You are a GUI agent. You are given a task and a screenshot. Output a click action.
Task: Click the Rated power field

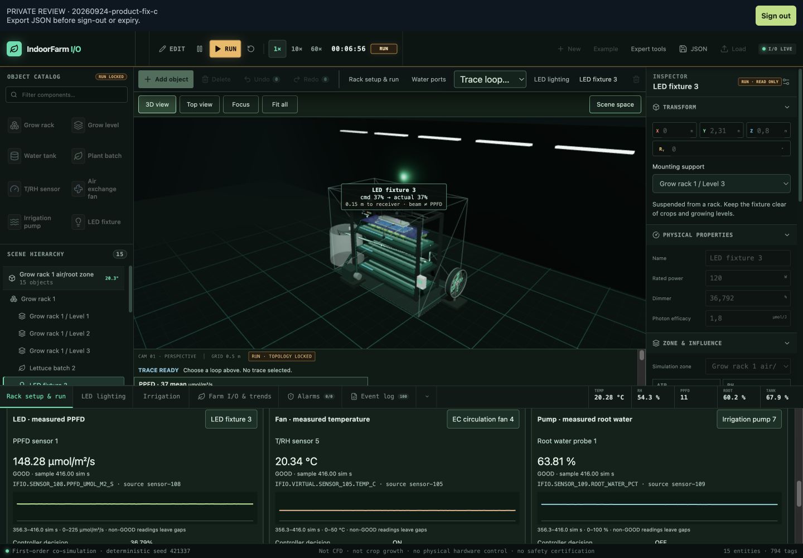point(748,278)
